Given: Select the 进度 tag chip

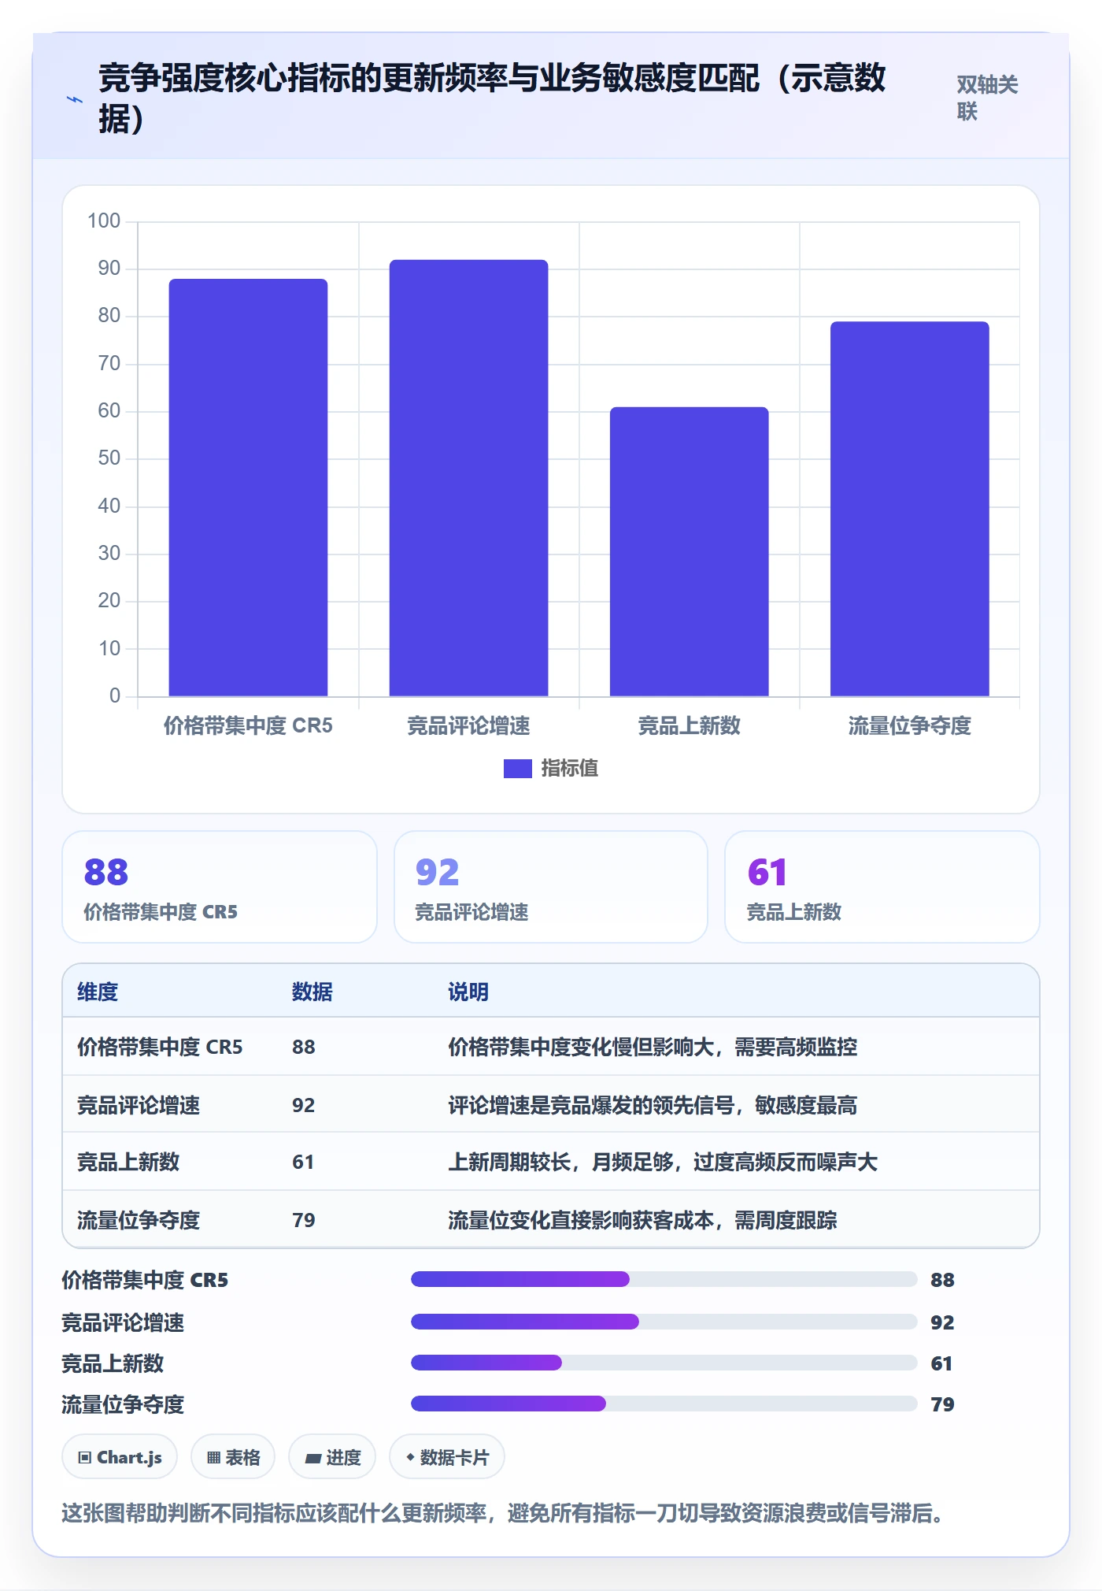Looking at the screenshot, I should tap(332, 1457).
